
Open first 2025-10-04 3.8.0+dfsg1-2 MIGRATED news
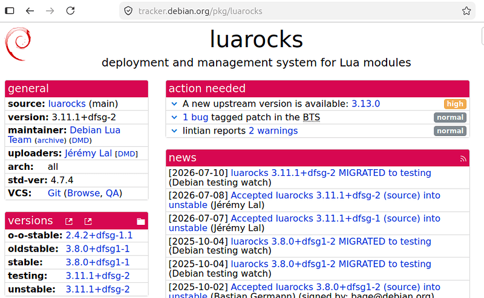tap(331, 241)
